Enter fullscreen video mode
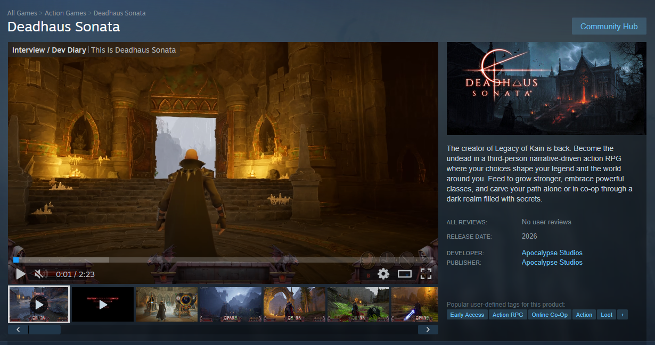This screenshot has width=655, height=345. [x=426, y=274]
